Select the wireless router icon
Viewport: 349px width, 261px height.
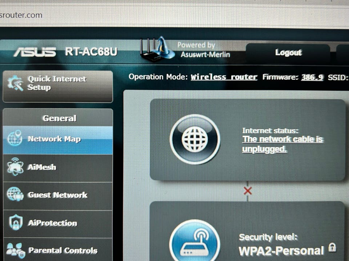coord(195,241)
